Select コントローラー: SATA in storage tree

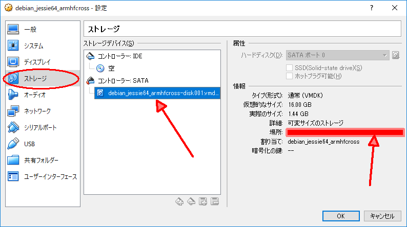pos(122,80)
